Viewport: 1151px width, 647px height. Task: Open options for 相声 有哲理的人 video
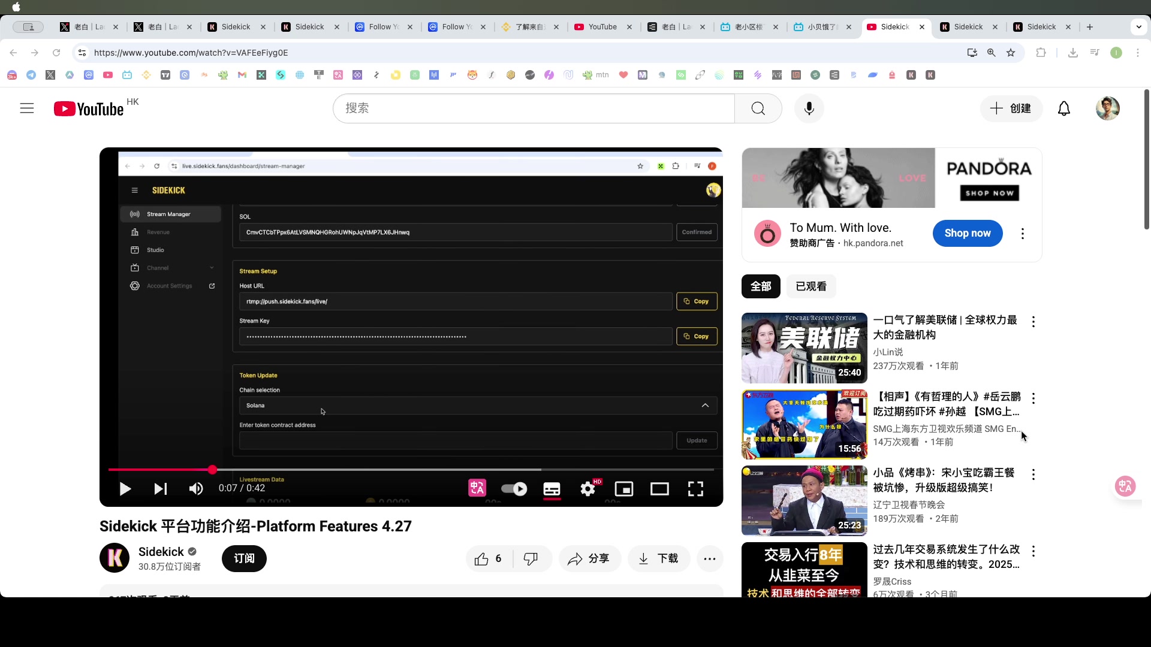coord(1034,398)
